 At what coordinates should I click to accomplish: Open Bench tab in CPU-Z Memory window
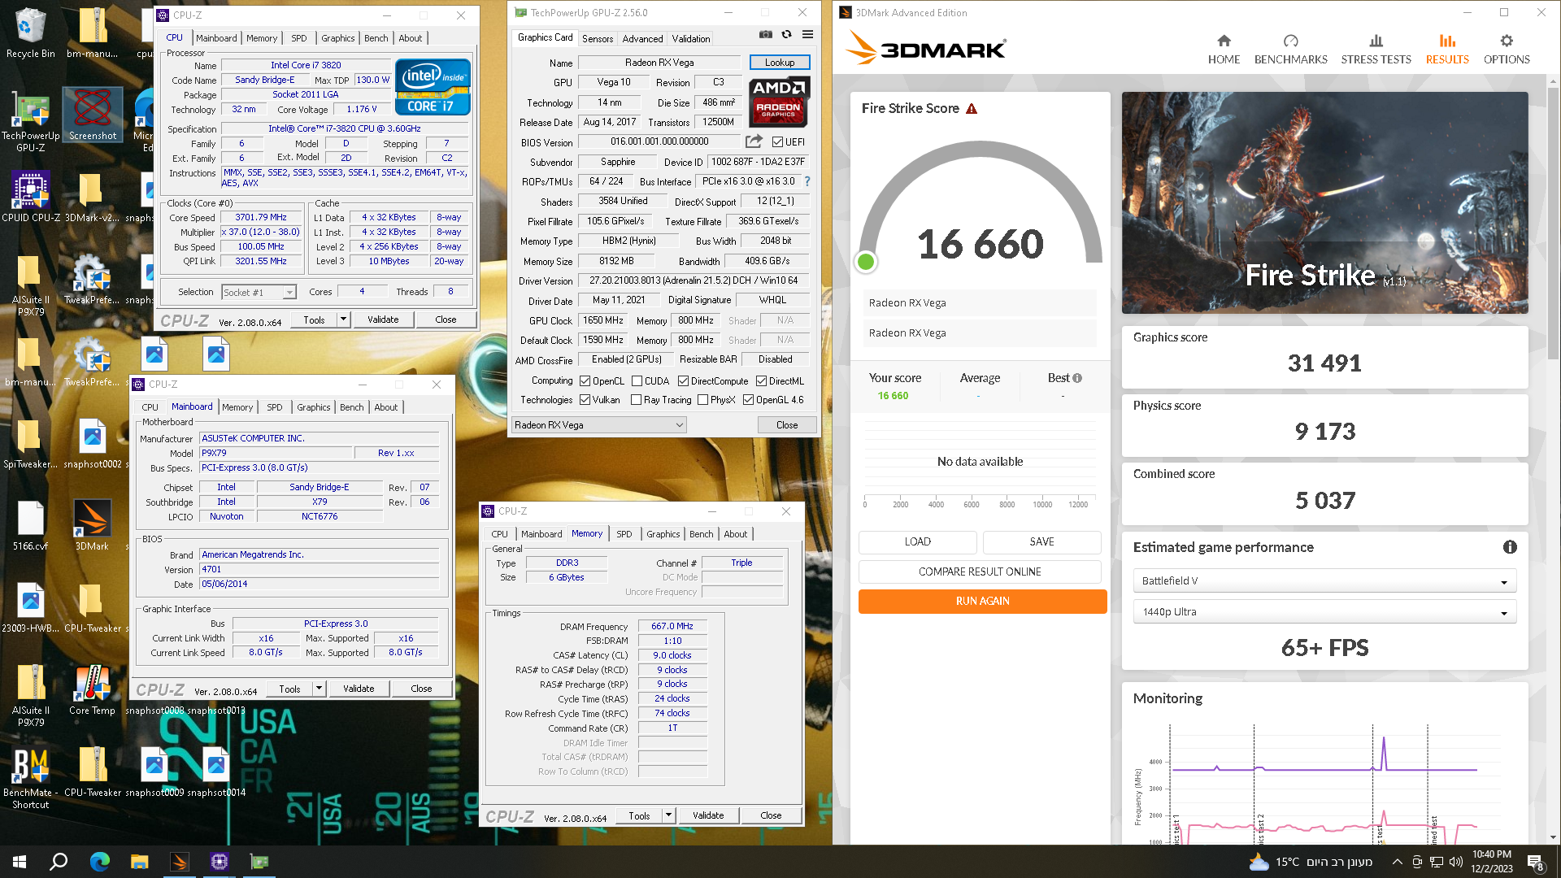coord(702,534)
